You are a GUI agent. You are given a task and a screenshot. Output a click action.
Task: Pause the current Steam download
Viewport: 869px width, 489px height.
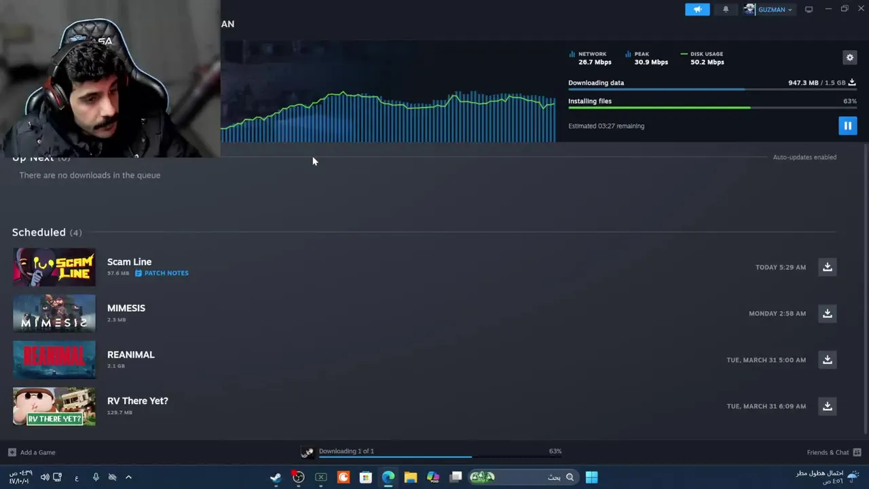[847, 126]
